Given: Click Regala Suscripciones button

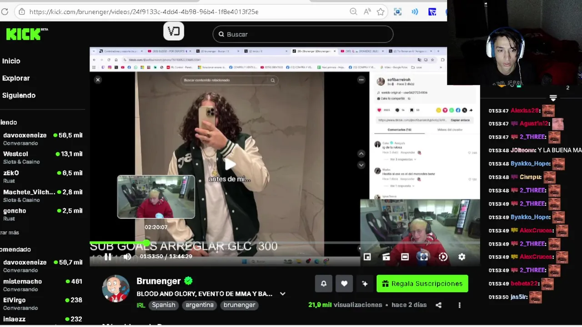Looking at the screenshot, I should (x=422, y=283).
